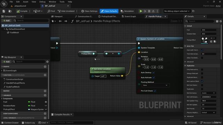This screenshot has width=223, height=125.
Task: Open the Diff dropdown
Action: coord(38,11)
